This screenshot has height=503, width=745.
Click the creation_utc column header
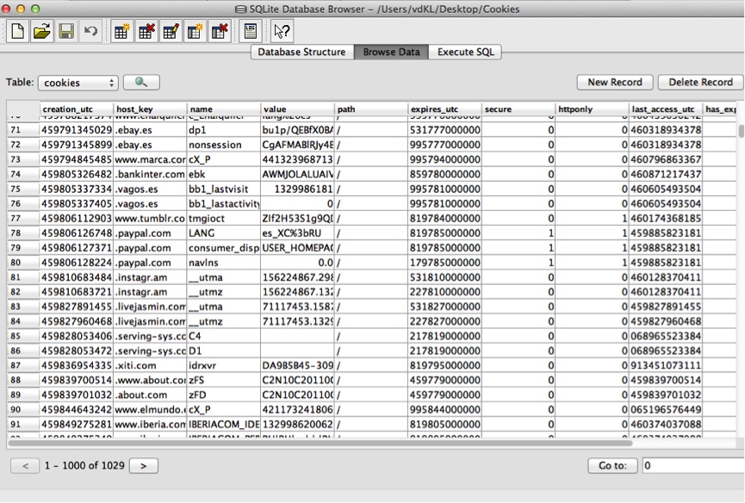(77, 109)
